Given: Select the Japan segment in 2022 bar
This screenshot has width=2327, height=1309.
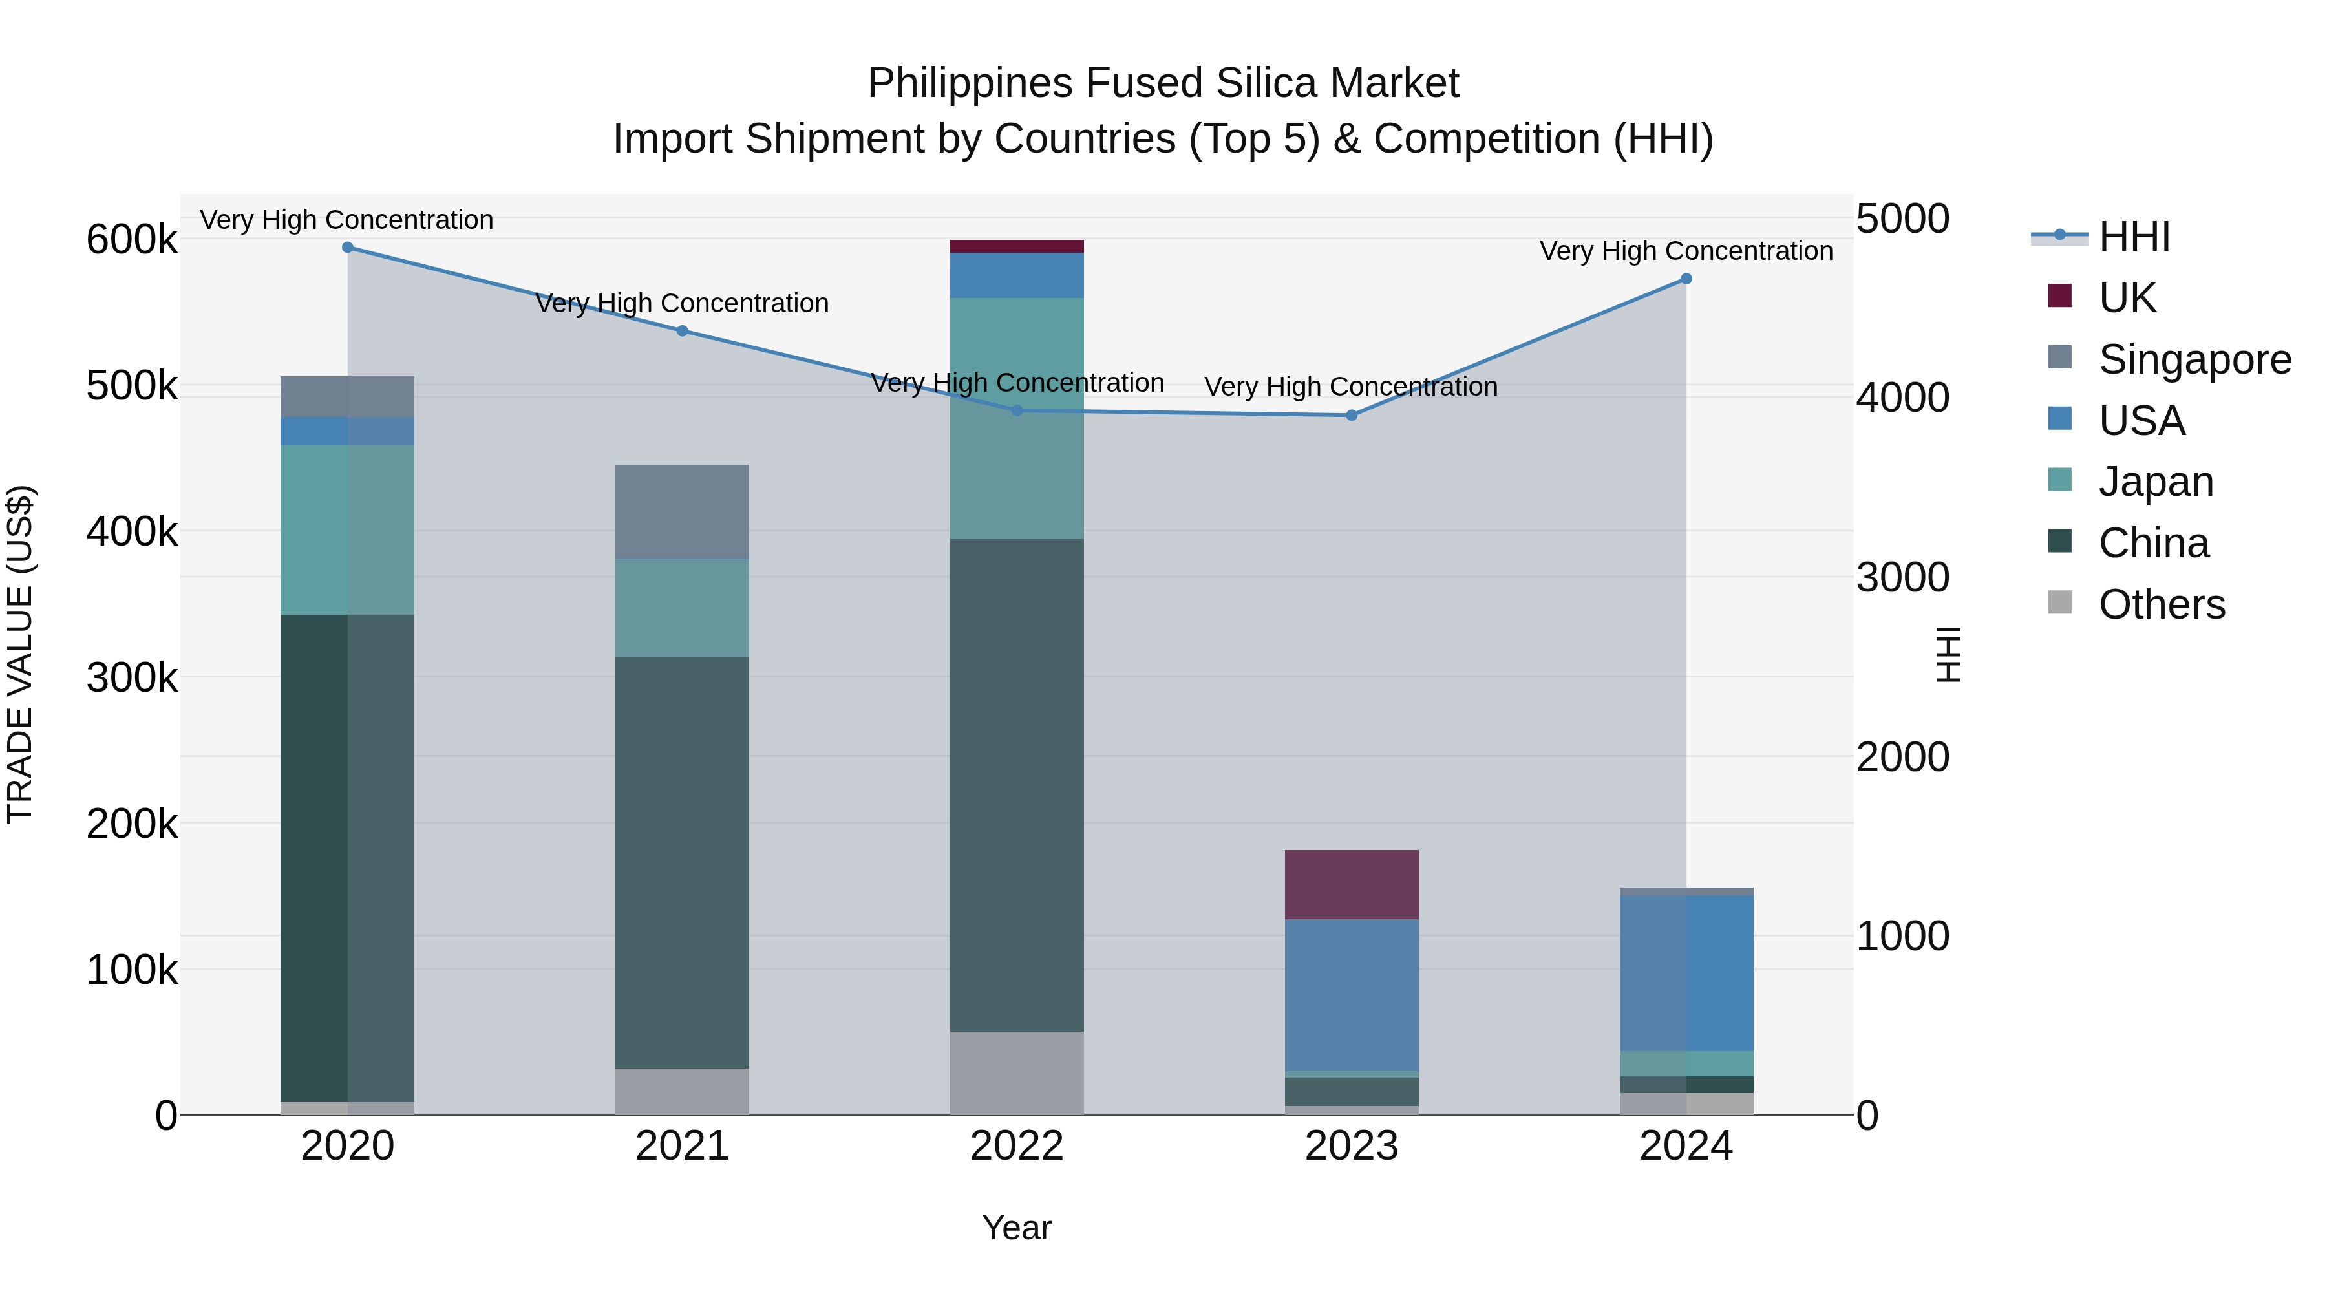Looking at the screenshot, I should [1017, 419].
